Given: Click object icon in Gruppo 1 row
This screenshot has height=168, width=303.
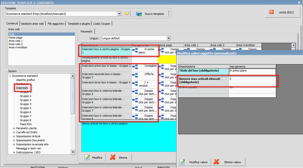Looking at the screenshot, I should tap(135, 51).
